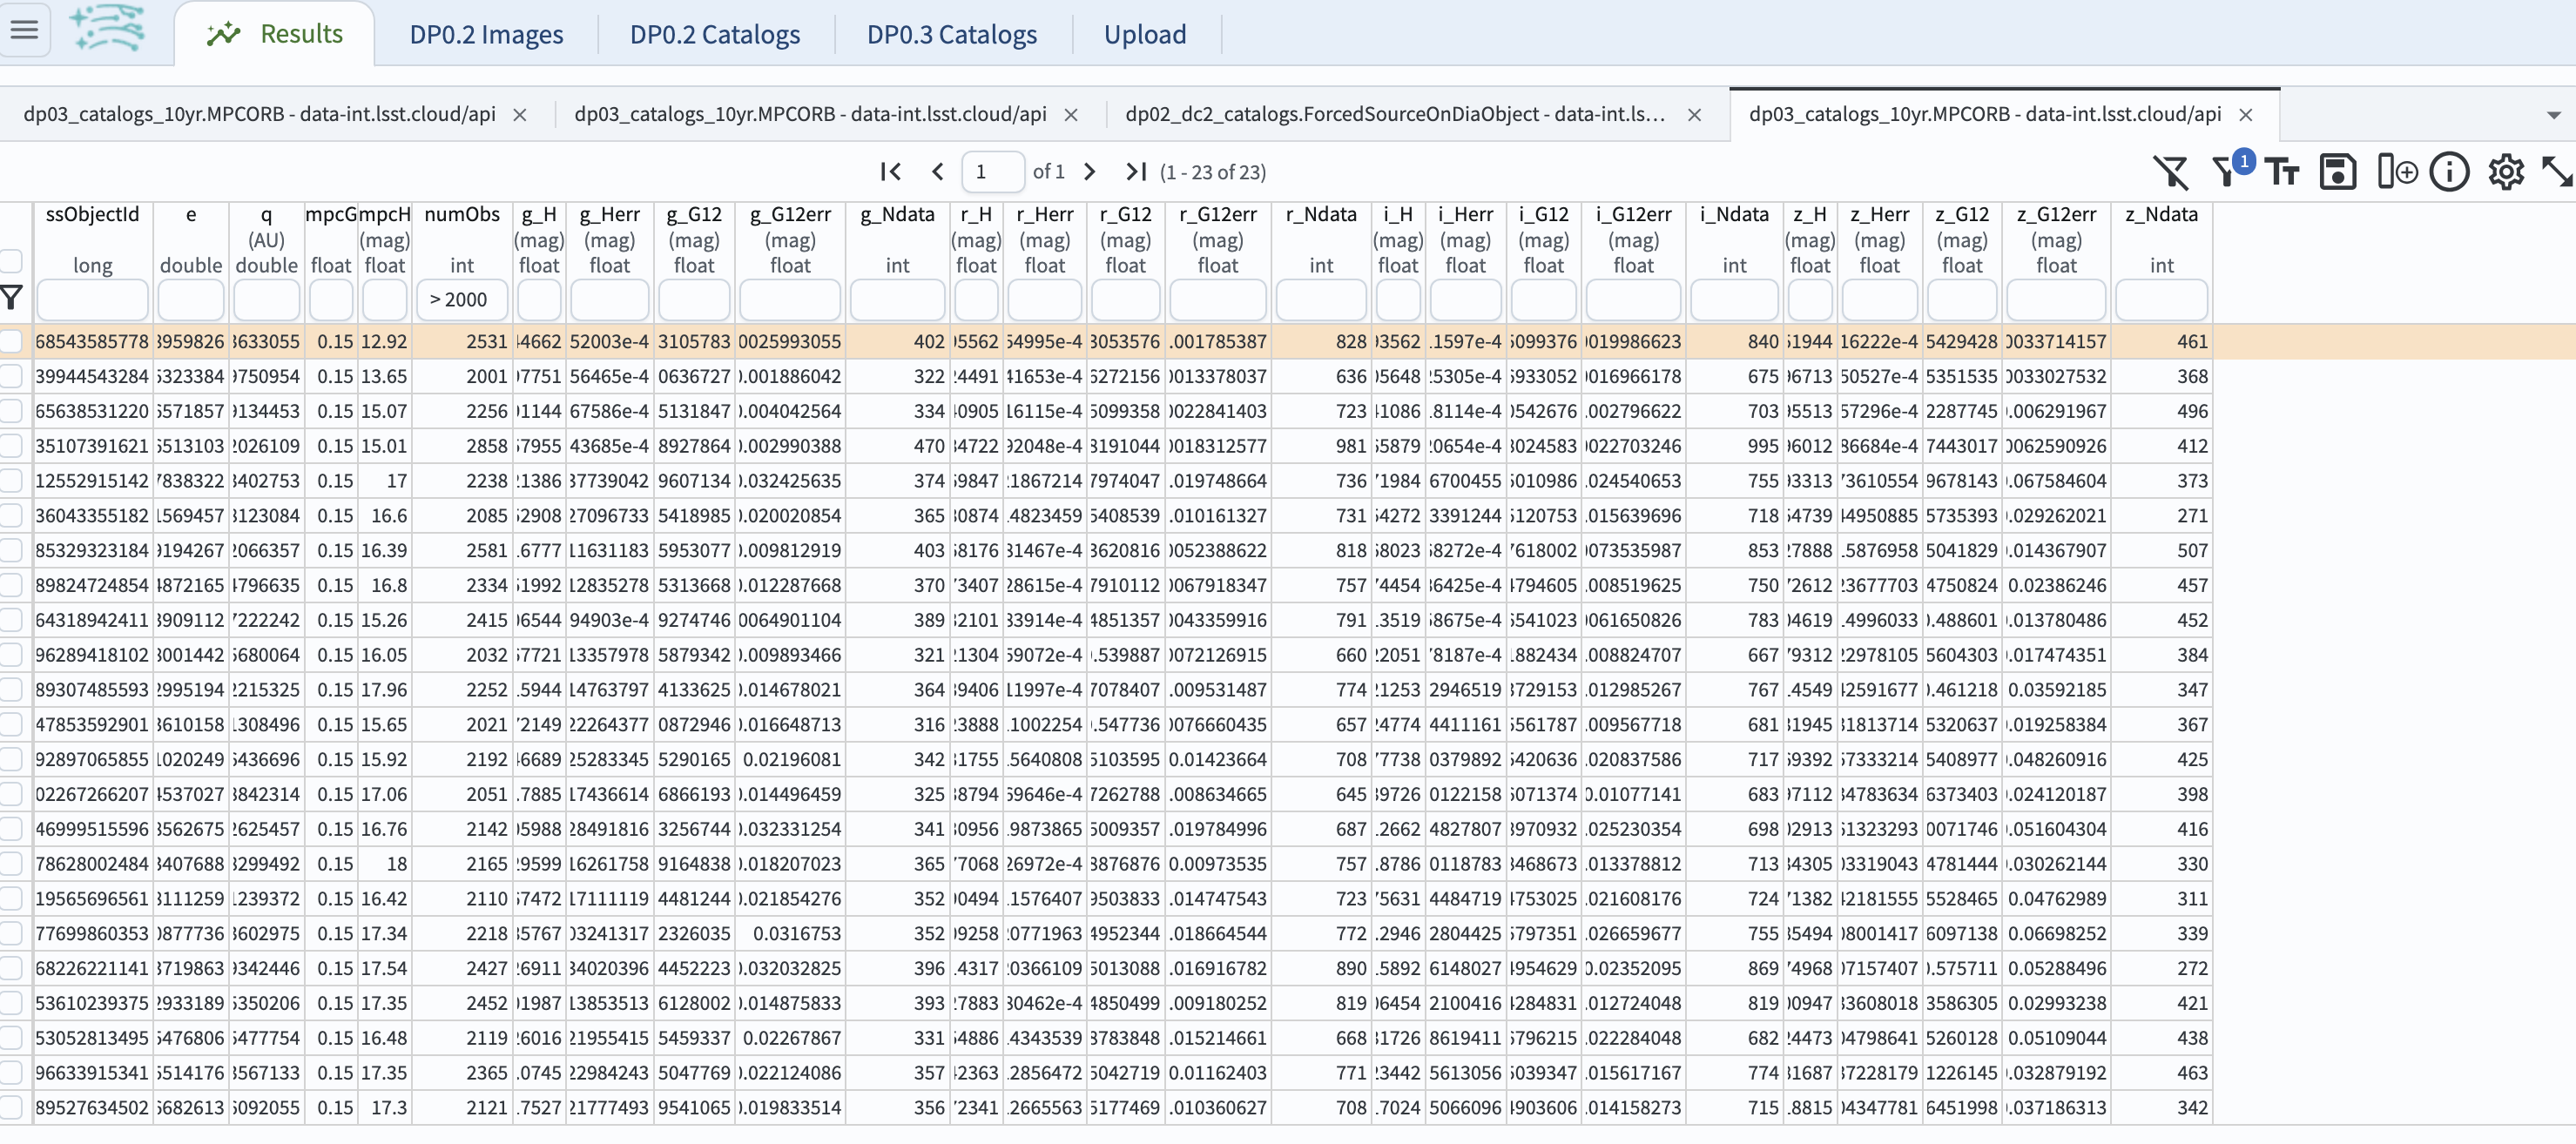Click ssObjectId filter input
The height and width of the screenshot is (1144, 2576).
pyautogui.click(x=93, y=299)
